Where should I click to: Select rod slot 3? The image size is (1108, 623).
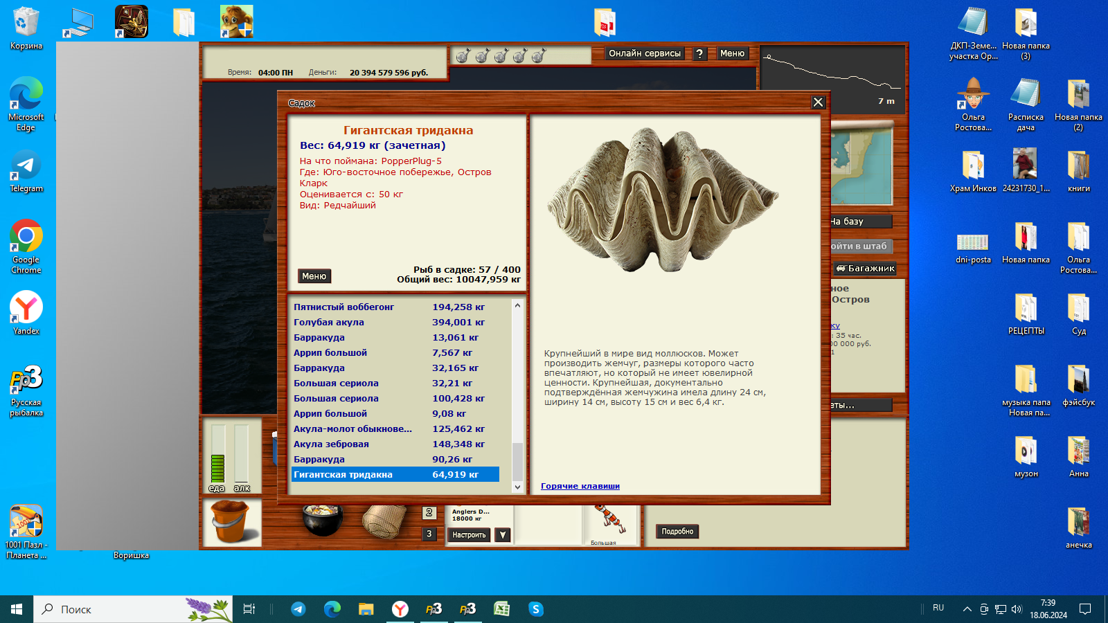pos(429,534)
